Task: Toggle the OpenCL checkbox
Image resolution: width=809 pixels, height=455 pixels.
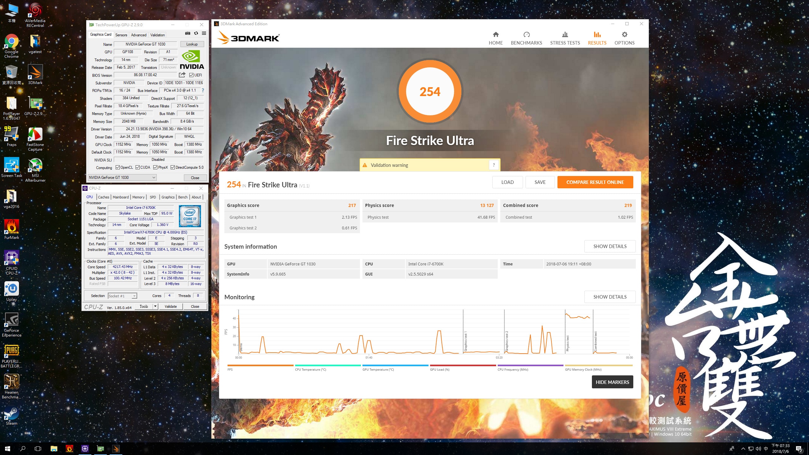Action: tap(118, 167)
